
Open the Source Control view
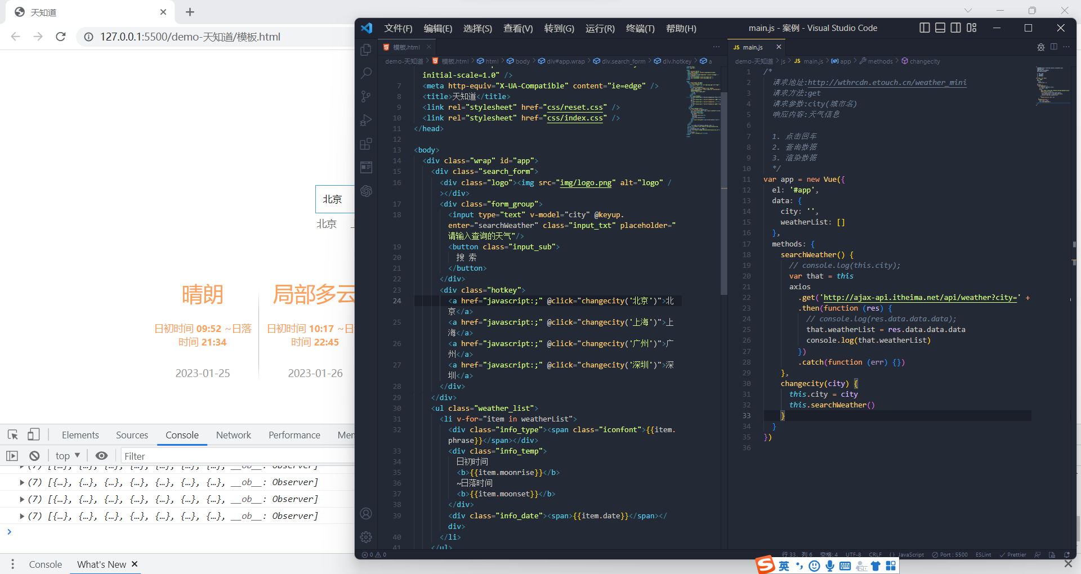click(367, 96)
